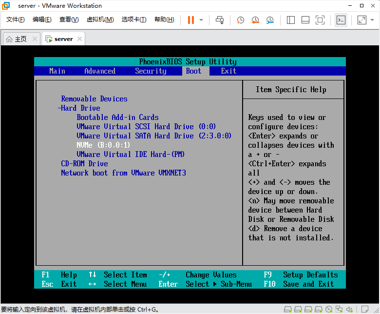Image resolution: width=380 pixels, height=314 pixels.
Task: Enter full screen mode icon
Action: tap(320, 20)
